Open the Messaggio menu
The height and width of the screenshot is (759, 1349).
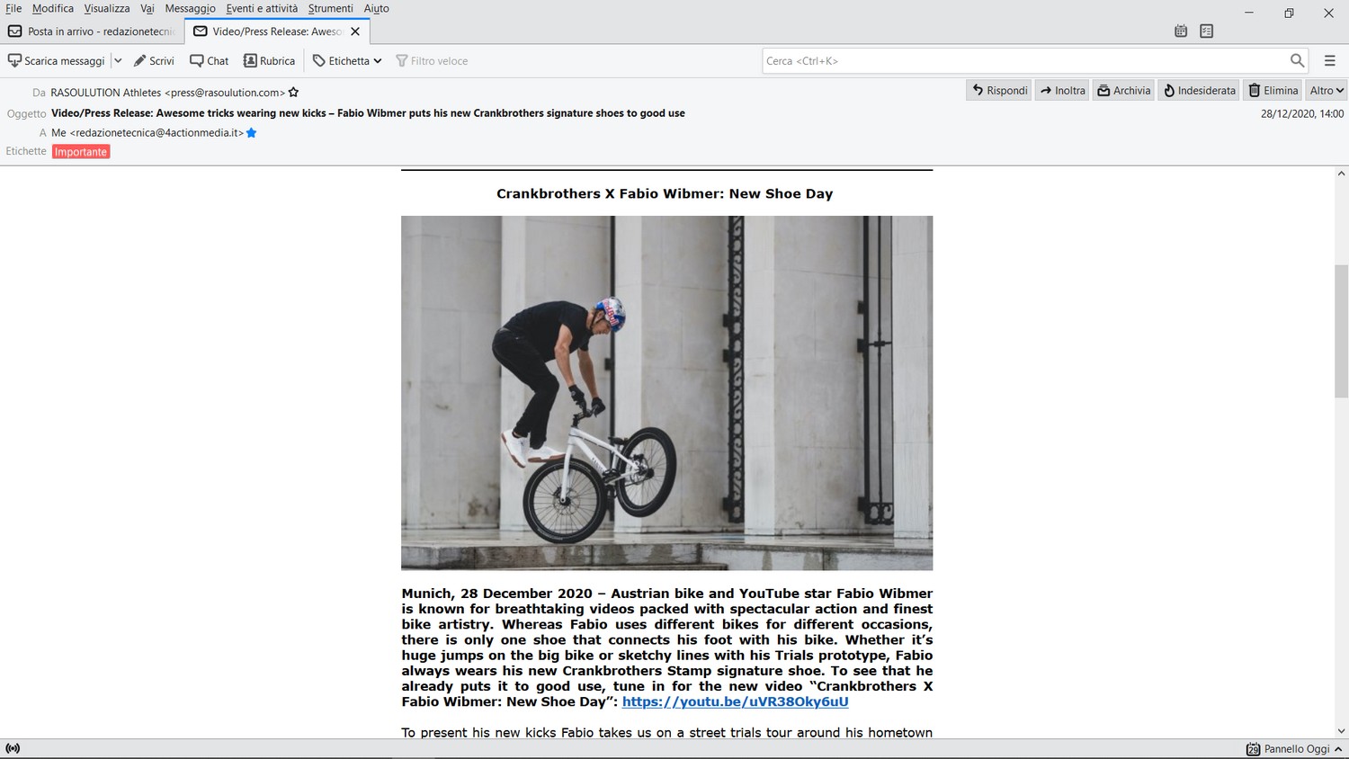point(190,8)
